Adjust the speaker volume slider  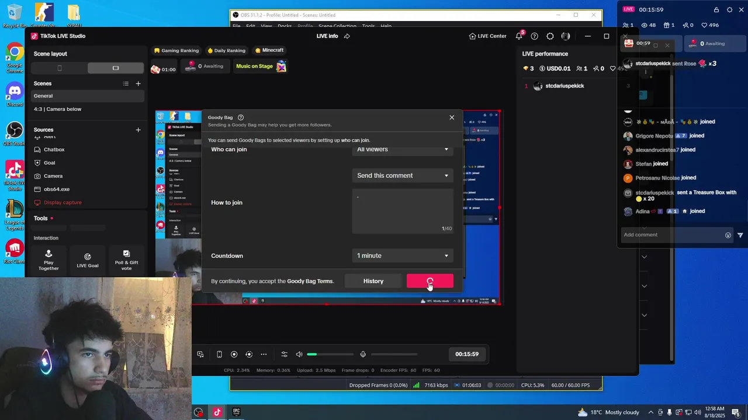(331, 354)
